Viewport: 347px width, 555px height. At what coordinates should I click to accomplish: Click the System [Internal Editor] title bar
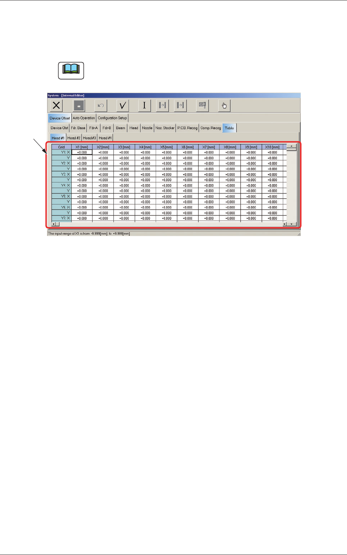click(174, 96)
